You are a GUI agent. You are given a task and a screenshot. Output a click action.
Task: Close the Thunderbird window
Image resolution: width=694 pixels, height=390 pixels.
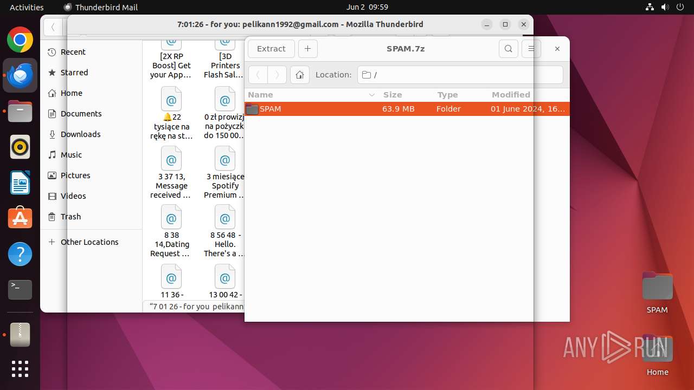tap(523, 24)
